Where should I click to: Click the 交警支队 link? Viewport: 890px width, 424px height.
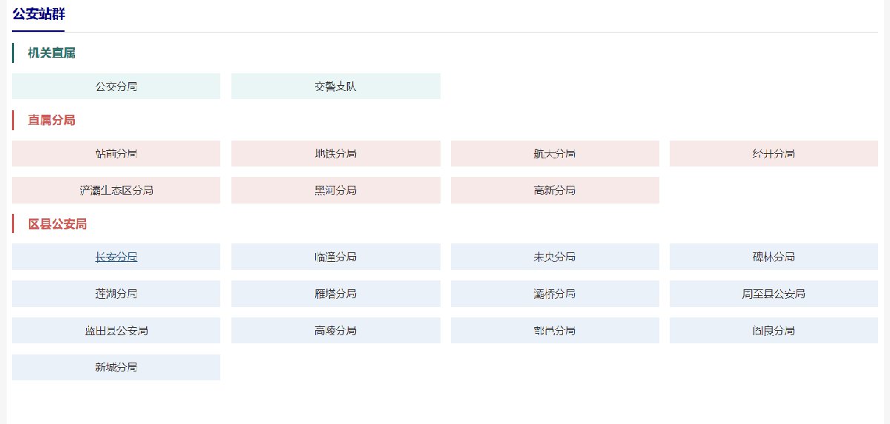(335, 87)
